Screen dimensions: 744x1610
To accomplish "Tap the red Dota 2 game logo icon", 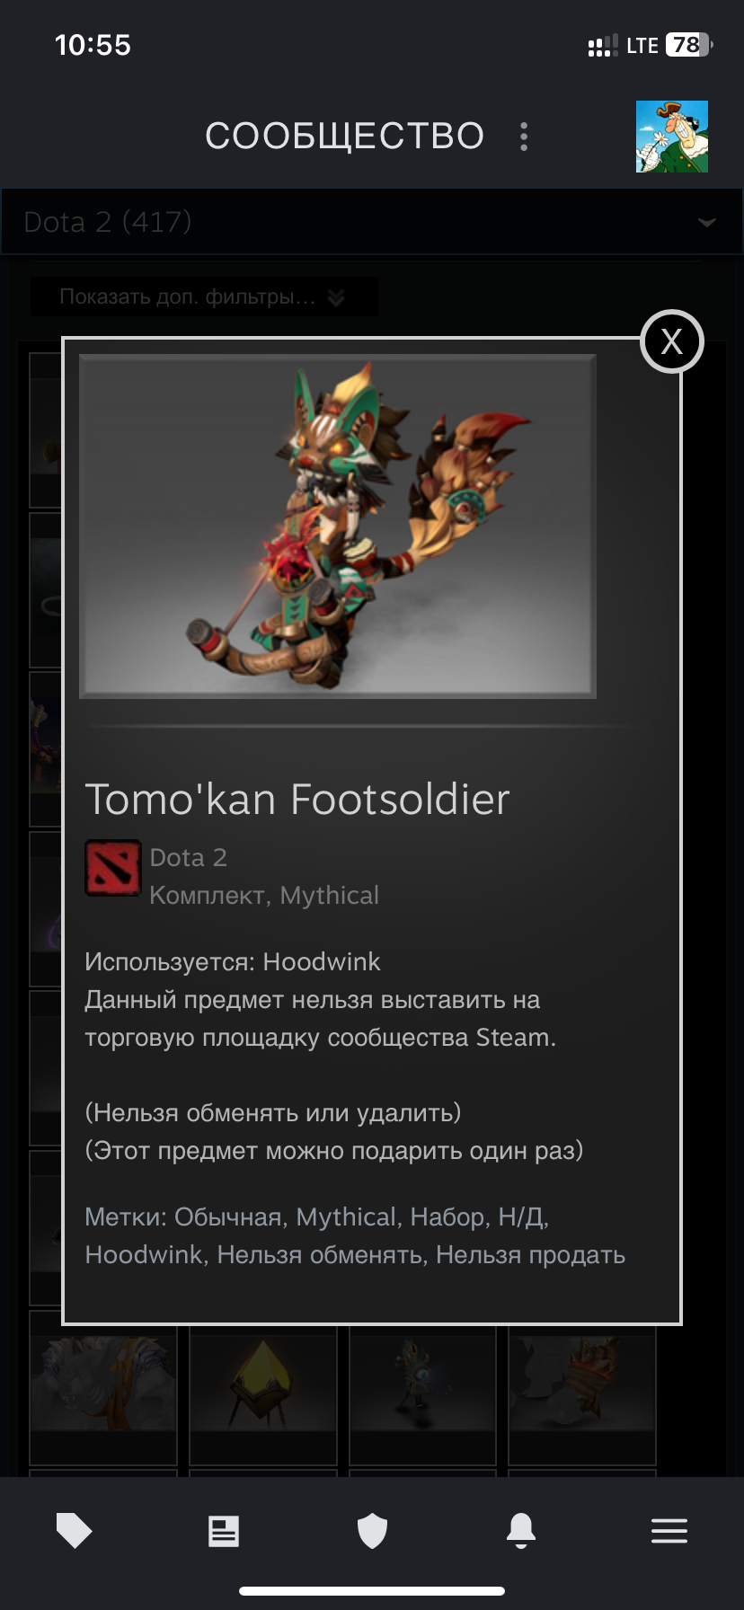I will 112,868.
